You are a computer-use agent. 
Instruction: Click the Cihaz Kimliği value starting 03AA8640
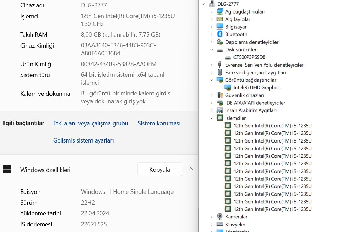coord(118,49)
